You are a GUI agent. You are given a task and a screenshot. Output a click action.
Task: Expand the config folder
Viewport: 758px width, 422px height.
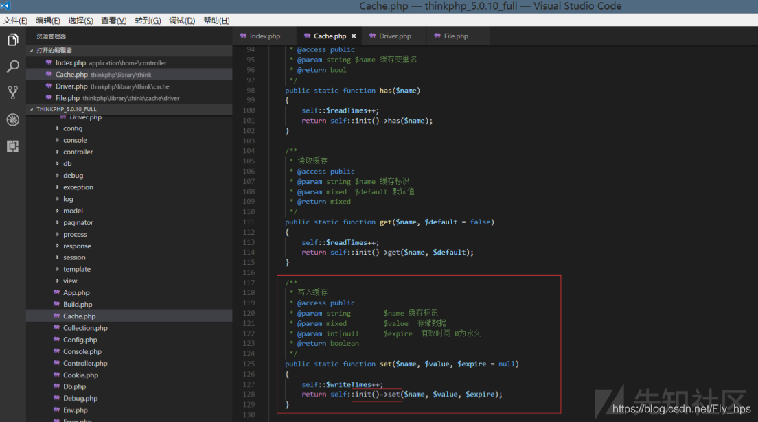(x=73, y=128)
